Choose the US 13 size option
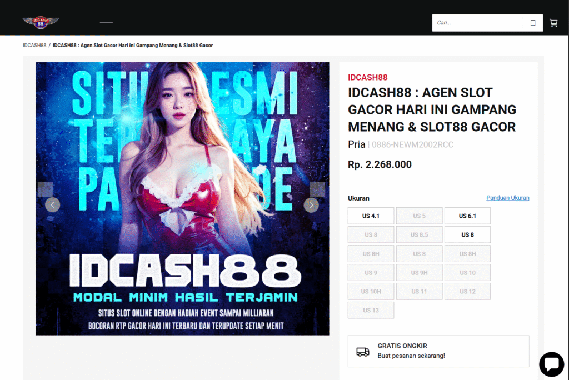The height and width of the screenshot is (380, 569). click(371, 310)
